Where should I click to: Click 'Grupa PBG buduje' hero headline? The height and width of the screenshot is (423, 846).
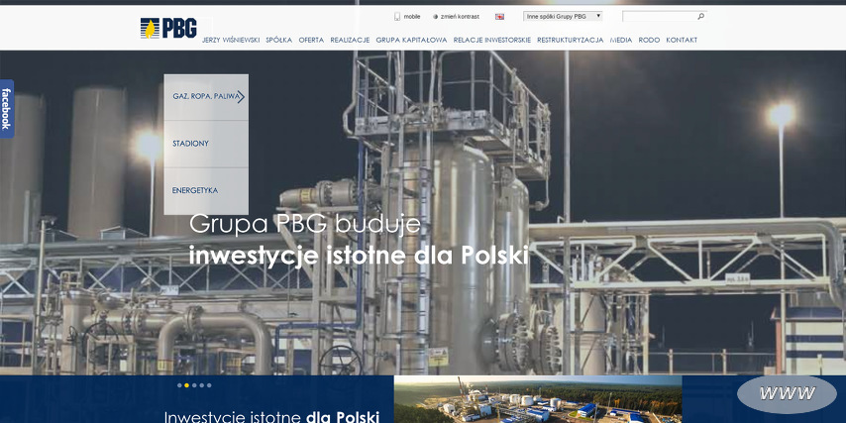tap(305, 224)
